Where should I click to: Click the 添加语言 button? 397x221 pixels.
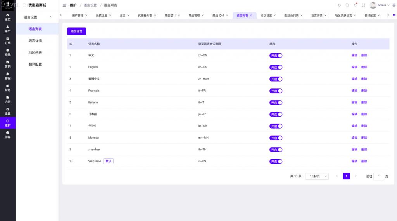[x=76, y=31]
